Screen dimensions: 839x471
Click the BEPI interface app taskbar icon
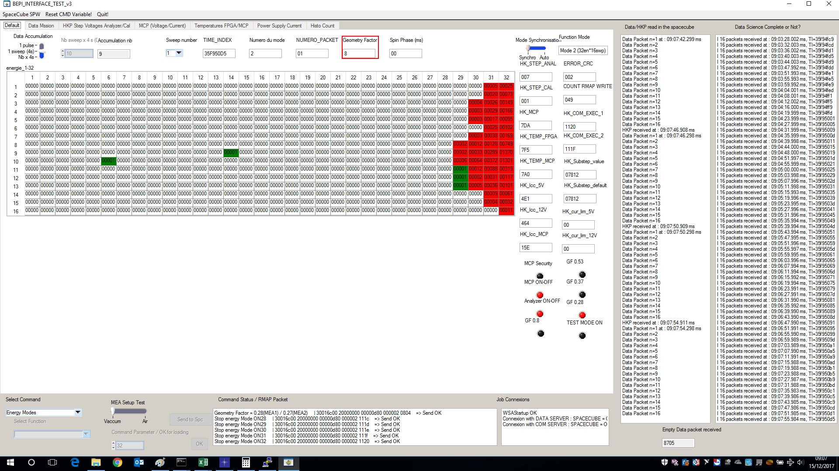pyautogui.click(x=288, y=462)
